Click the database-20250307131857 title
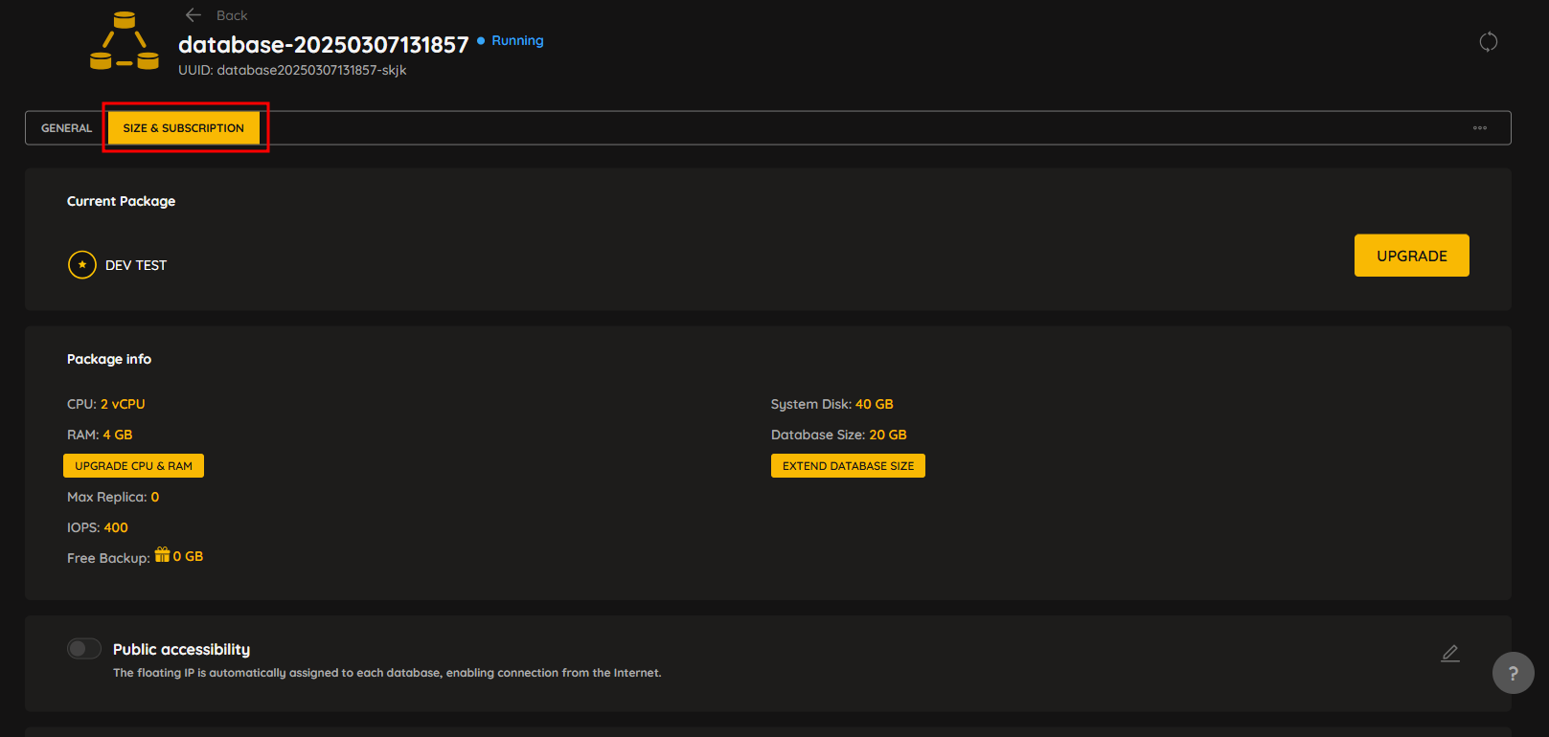 click(x=324, y=45)
